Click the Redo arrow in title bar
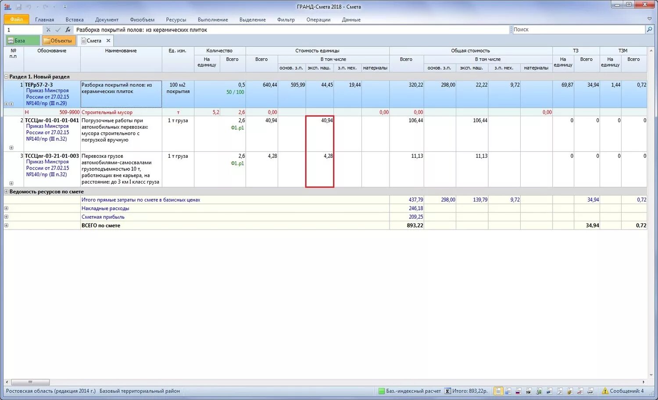The image size is (658, 400). [46, 7]
